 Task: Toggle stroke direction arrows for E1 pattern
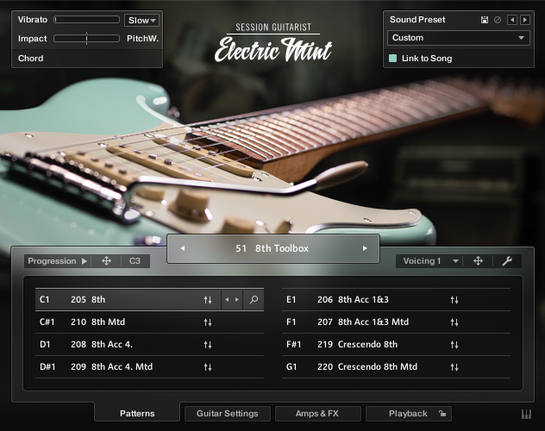pyautogui.click(x=454, y=300)
